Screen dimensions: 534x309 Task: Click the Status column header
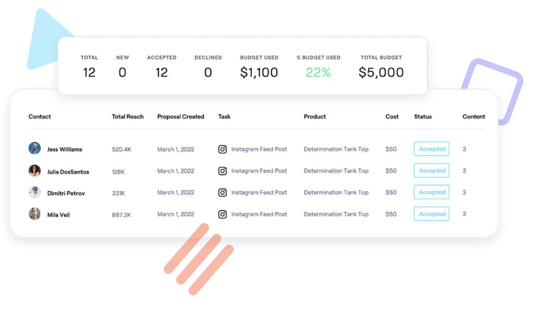(x=423, y=117)
